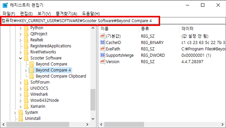Open the 파일(F) menu
This screenshot has width=226, height=128.
coord(9,14)
